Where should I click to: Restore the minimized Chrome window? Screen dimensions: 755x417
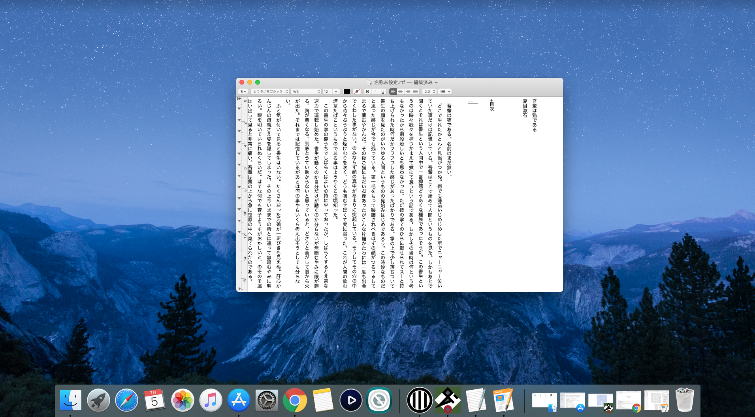629,401
